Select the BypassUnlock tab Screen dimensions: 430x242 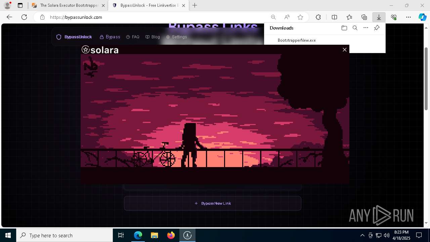pyautogui.click(x=148, y=5)
